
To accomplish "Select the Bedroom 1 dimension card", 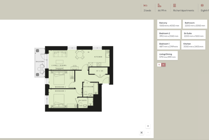I will (x=169, y=45).
